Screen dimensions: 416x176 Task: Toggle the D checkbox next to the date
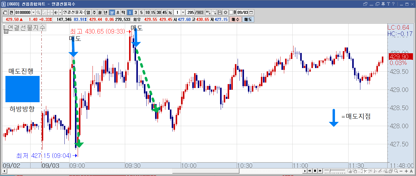coord(231,12)
